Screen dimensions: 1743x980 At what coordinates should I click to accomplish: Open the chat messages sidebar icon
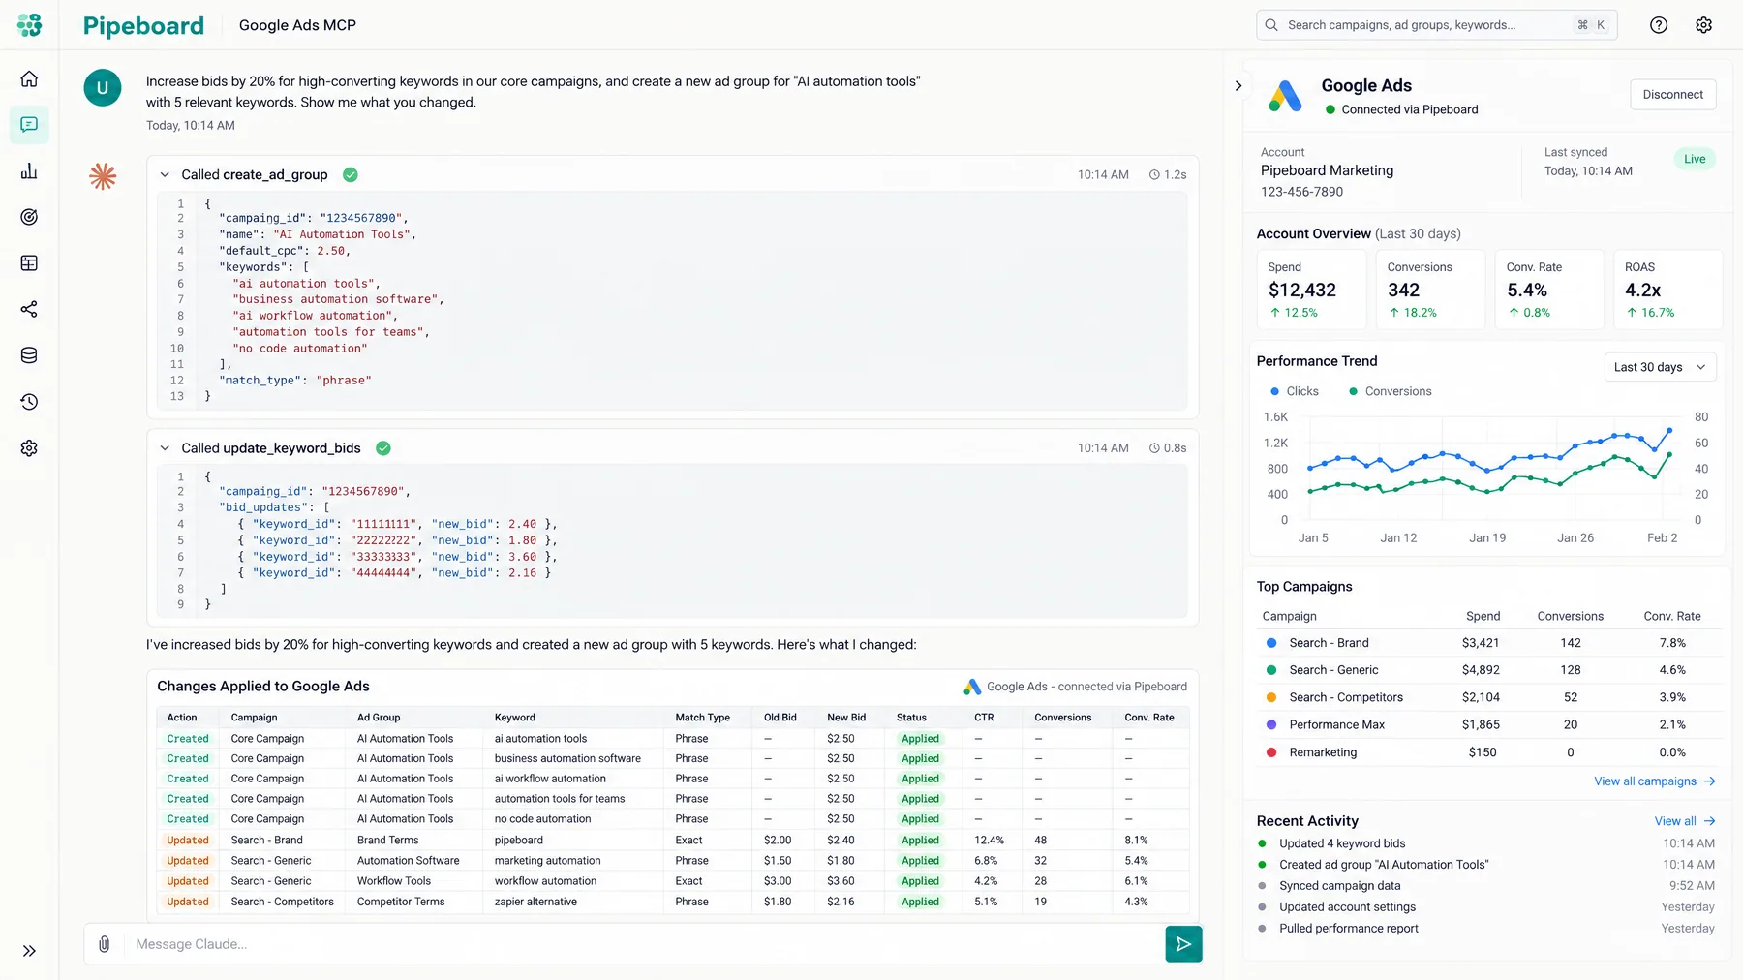pos(29,125)
